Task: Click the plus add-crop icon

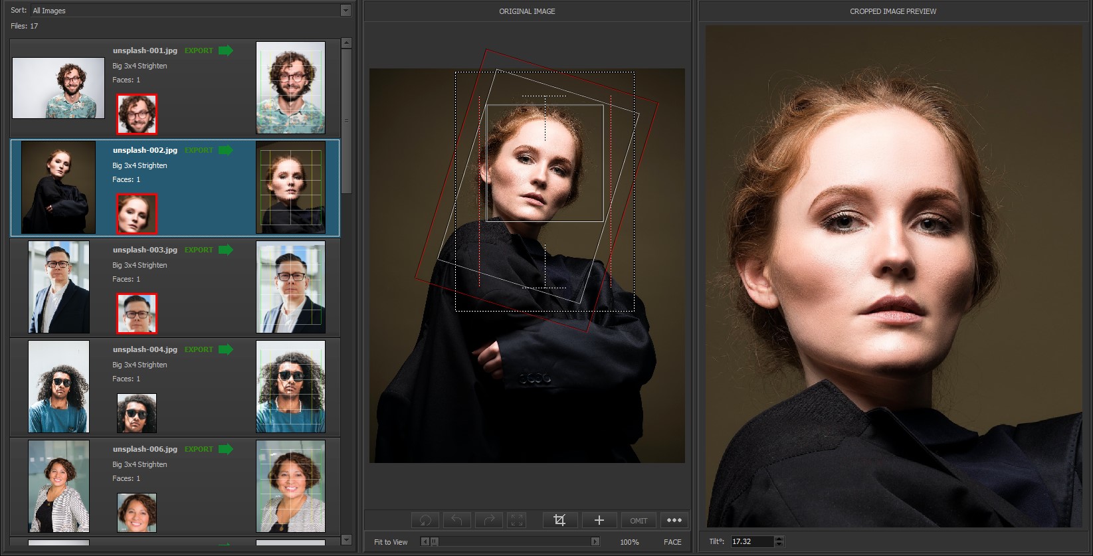Action: pyautogui.click(x=599, y=520)
